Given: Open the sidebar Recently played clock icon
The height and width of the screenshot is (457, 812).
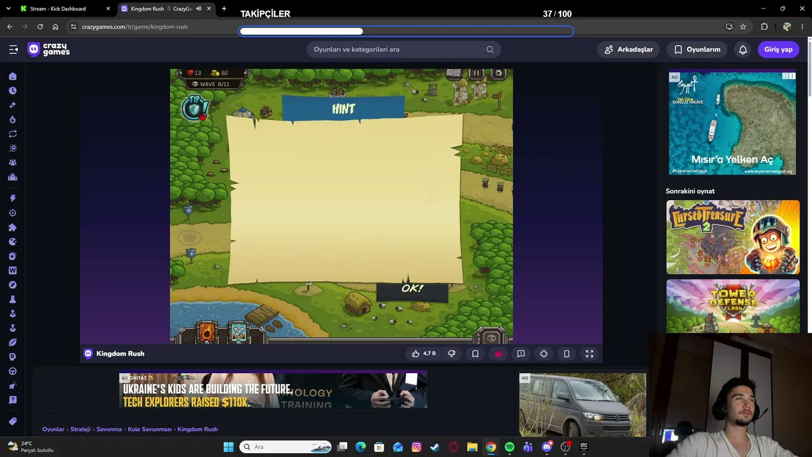Looking at the screenshot, I should click(13, 91).
